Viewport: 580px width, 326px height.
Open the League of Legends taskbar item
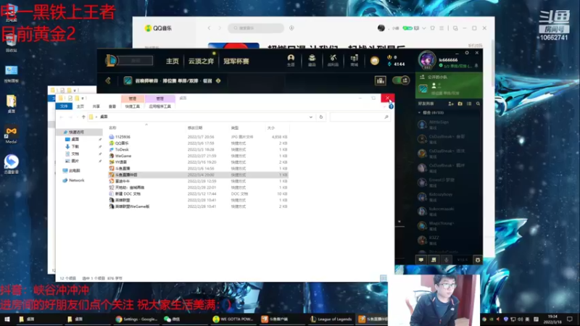tap(331, 319)
